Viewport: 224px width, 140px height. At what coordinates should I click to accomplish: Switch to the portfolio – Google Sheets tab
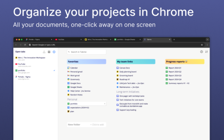click(127, 40)
